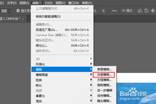Expand the 风格化 submenu
Screen dimensions: 156x104
[x=62, y=64]
